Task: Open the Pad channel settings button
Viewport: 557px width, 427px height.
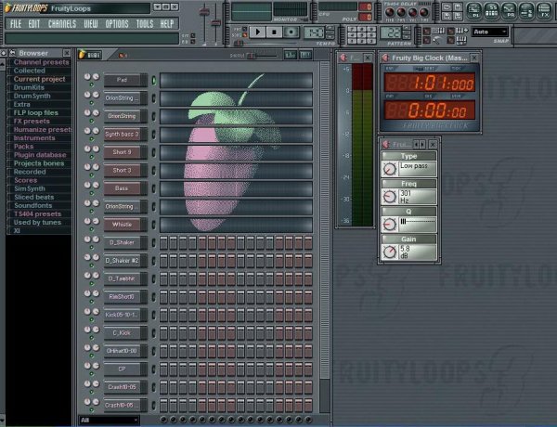Action: [x=123, y=80]
